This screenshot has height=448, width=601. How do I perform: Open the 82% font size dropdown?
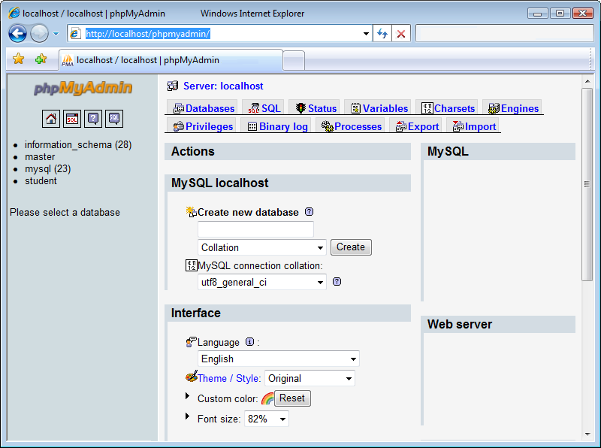tap(267, 419)
